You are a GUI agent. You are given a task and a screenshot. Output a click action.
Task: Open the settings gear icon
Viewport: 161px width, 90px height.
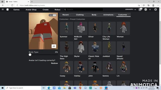click(155, 9)
